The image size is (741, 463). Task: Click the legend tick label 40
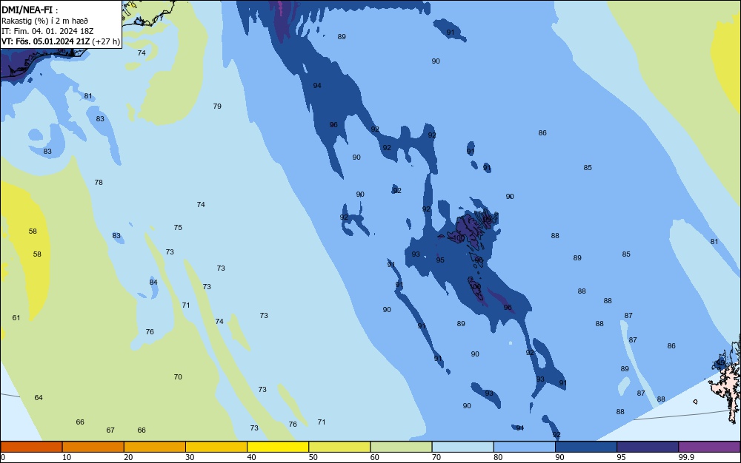251,457
